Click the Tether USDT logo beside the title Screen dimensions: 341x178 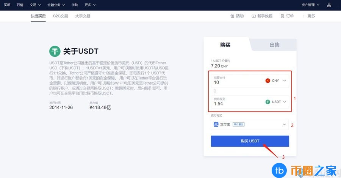tap(55, 51)
